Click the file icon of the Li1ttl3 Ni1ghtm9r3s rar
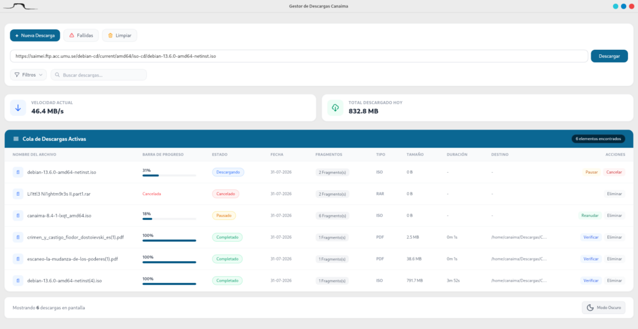Screen dimensions: 638x329 coord(18,194)
